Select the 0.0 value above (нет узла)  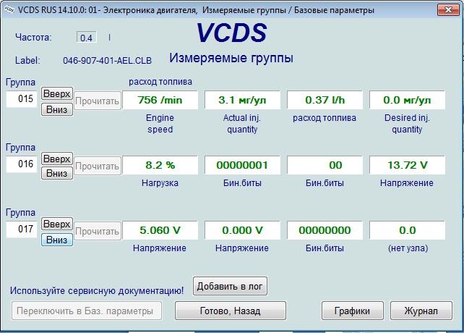pos(407,230)
